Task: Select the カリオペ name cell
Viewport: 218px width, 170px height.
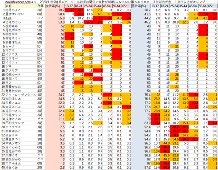Action: point(21,58)
